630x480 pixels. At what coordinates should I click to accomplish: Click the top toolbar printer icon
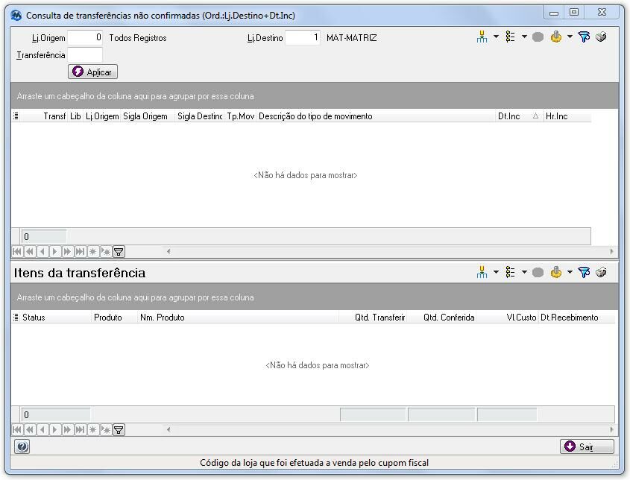(x=601, y=37)
